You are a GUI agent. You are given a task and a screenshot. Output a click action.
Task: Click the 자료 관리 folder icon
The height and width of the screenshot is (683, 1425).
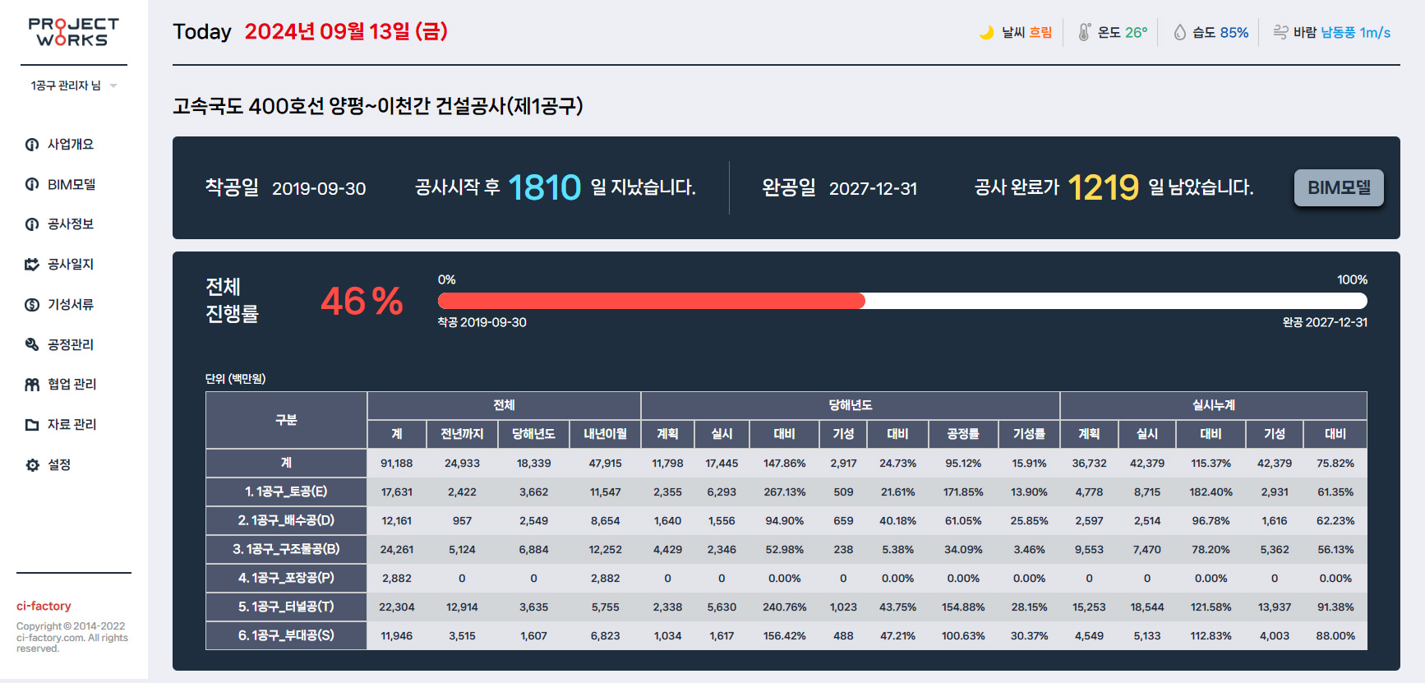[x=32, y=425]
